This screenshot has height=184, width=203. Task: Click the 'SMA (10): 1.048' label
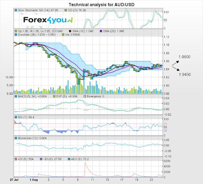click(x=83, y=31)
